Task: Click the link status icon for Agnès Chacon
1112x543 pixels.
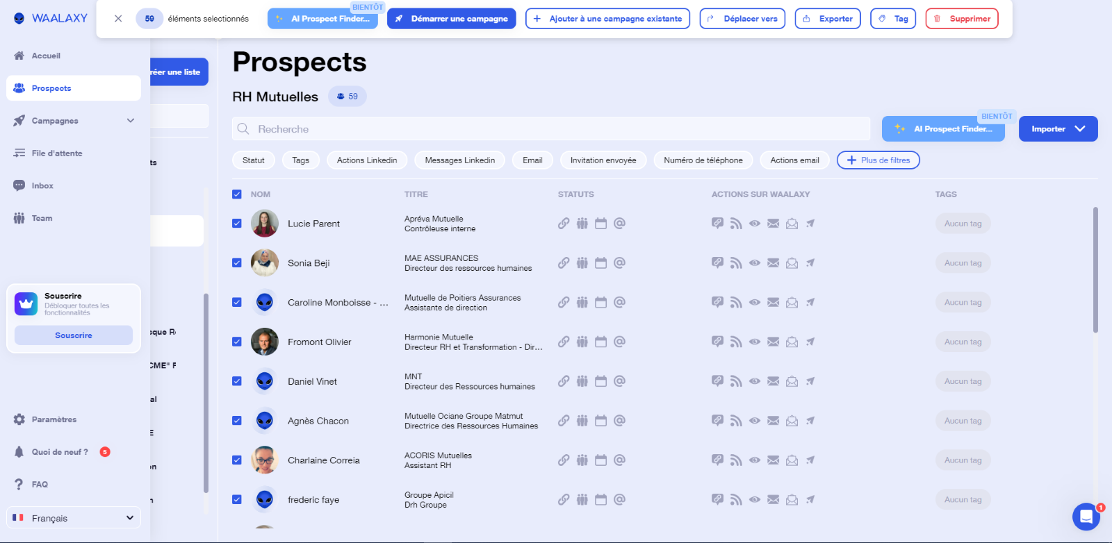Action: click(x=564, y=421)
